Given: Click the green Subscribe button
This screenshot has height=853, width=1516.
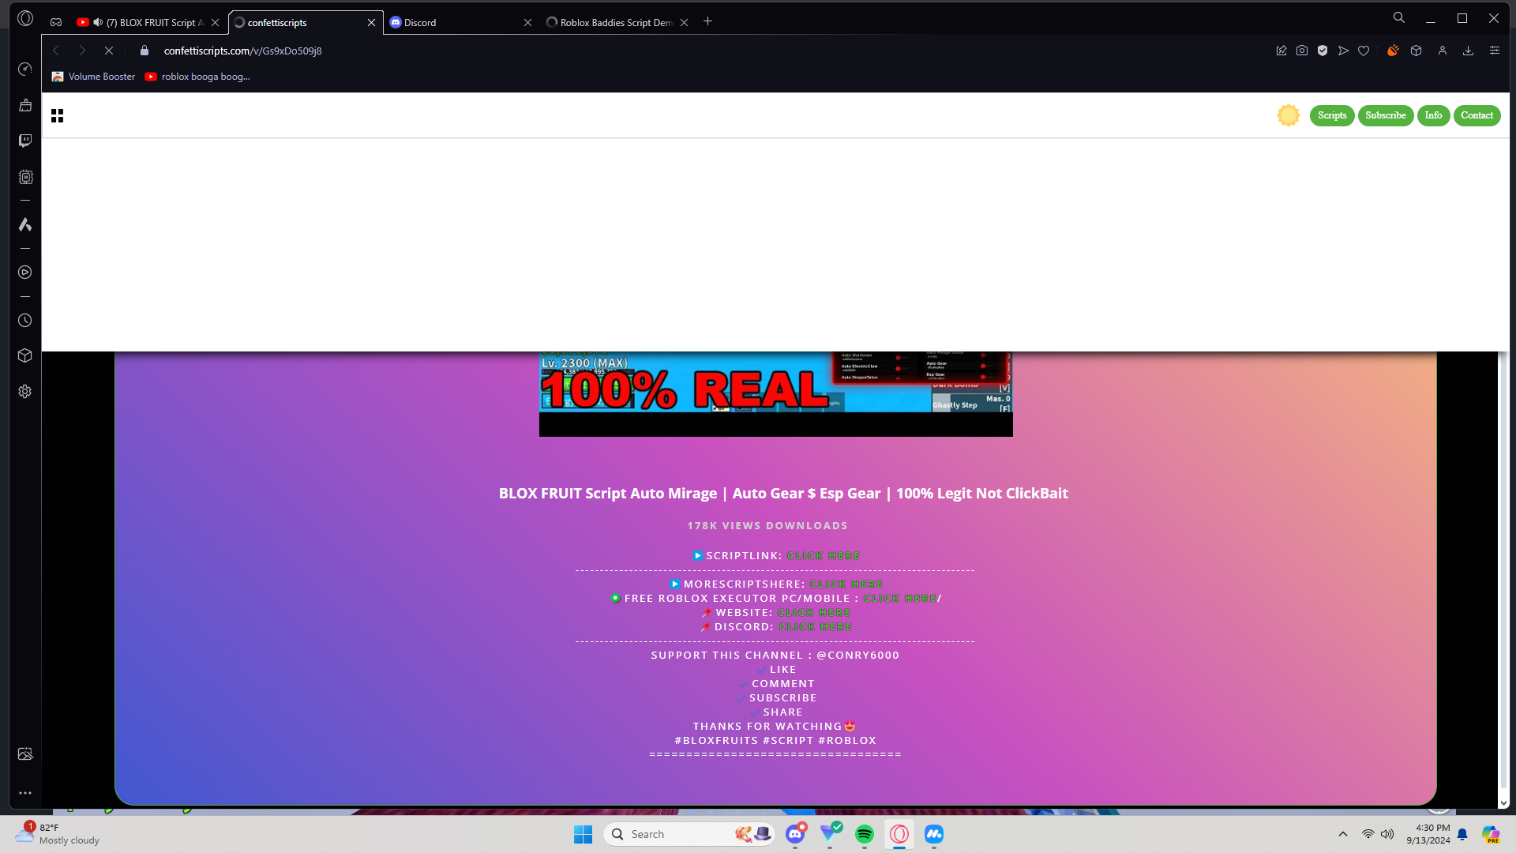Looking at the screenshot, I should coord(1386,115).
